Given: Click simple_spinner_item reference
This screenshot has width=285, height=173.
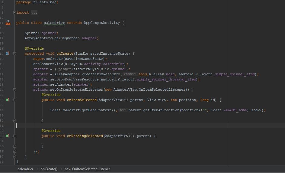Looking at the screenshot, I should tap(235, 74).
